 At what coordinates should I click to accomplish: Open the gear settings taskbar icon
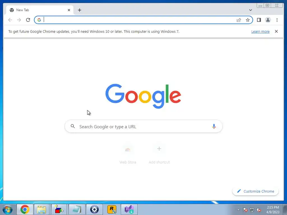coord(94,209)
